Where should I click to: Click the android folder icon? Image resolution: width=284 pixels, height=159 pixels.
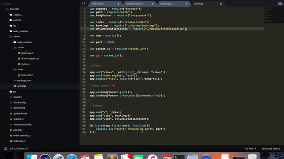click(x=11, y=20)
